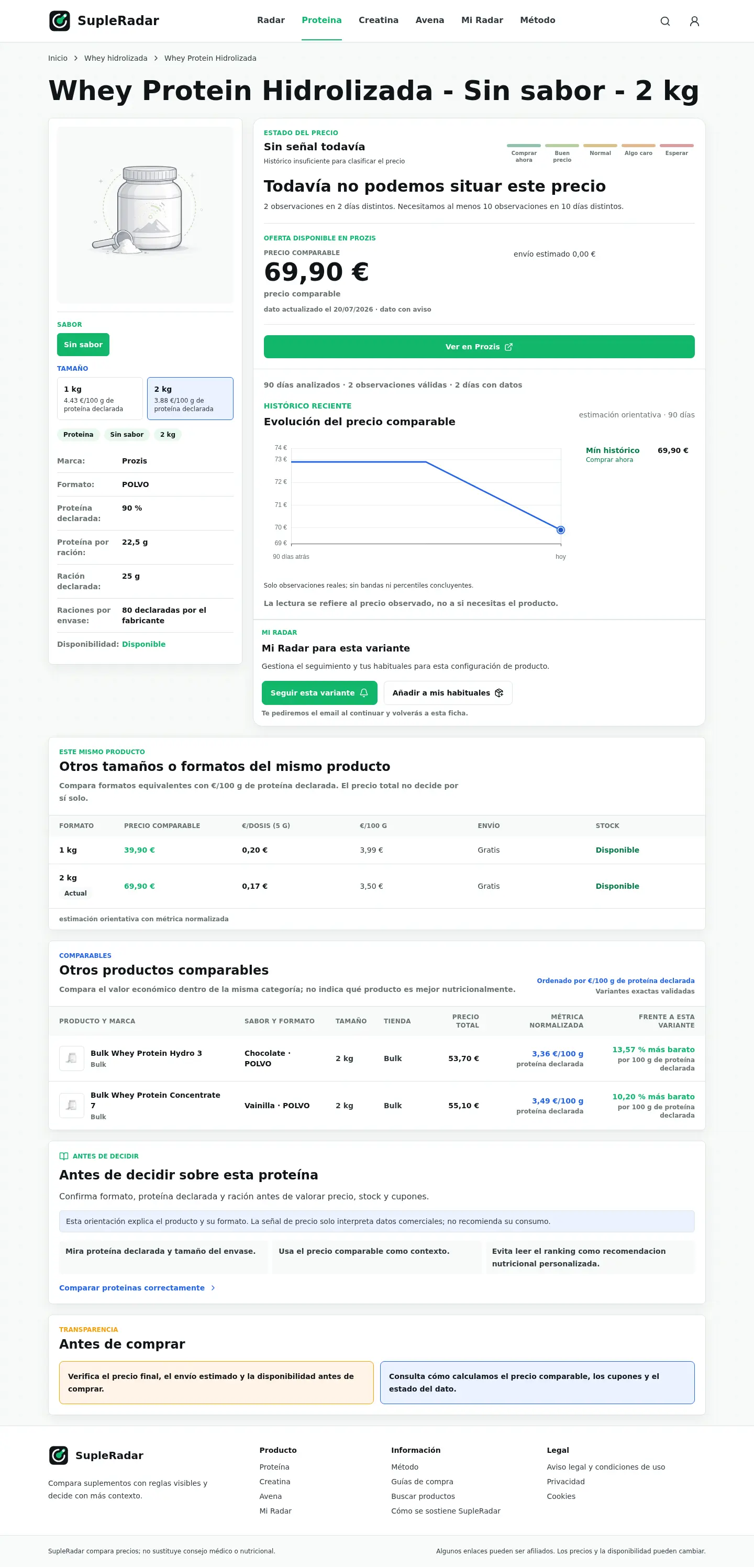This screenshot has height=1567, width=754.
Task: Open Buscar productos footer link
Action: pos(423,1496)
